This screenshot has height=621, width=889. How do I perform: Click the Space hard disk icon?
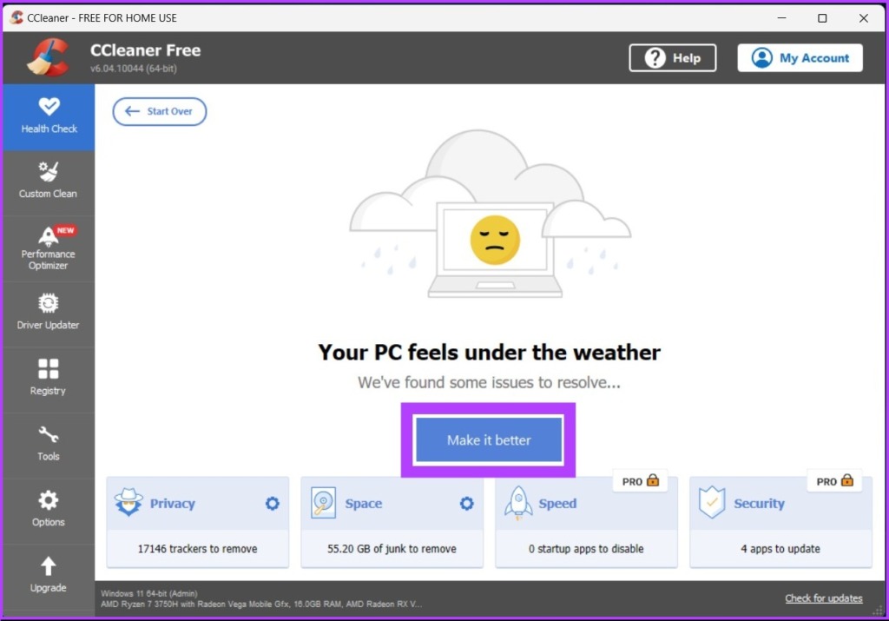click(323, 503)
